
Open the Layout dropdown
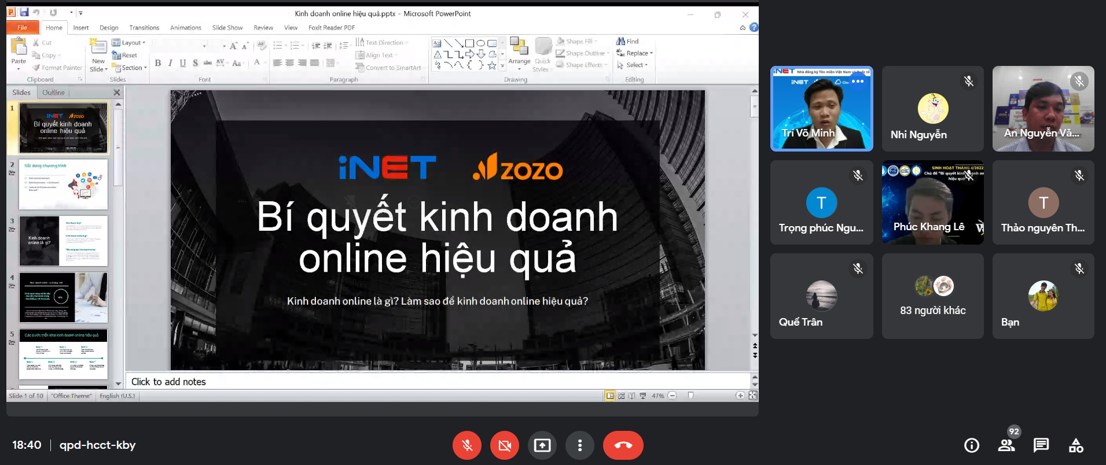128,43
